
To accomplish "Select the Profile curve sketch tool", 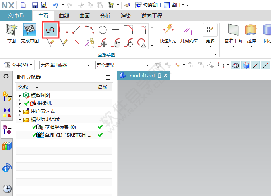I will 50,30.
